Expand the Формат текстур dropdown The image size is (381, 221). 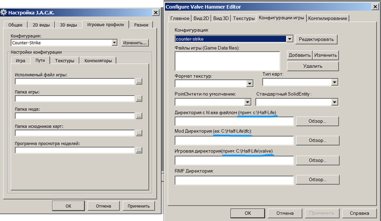coord(250,83)
